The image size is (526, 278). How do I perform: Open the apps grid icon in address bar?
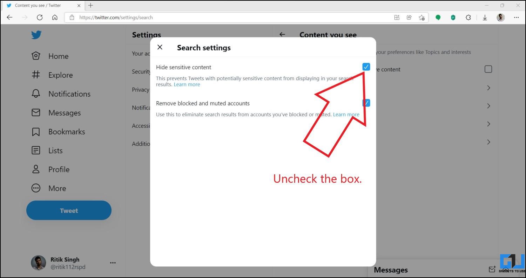coord(397,18)
